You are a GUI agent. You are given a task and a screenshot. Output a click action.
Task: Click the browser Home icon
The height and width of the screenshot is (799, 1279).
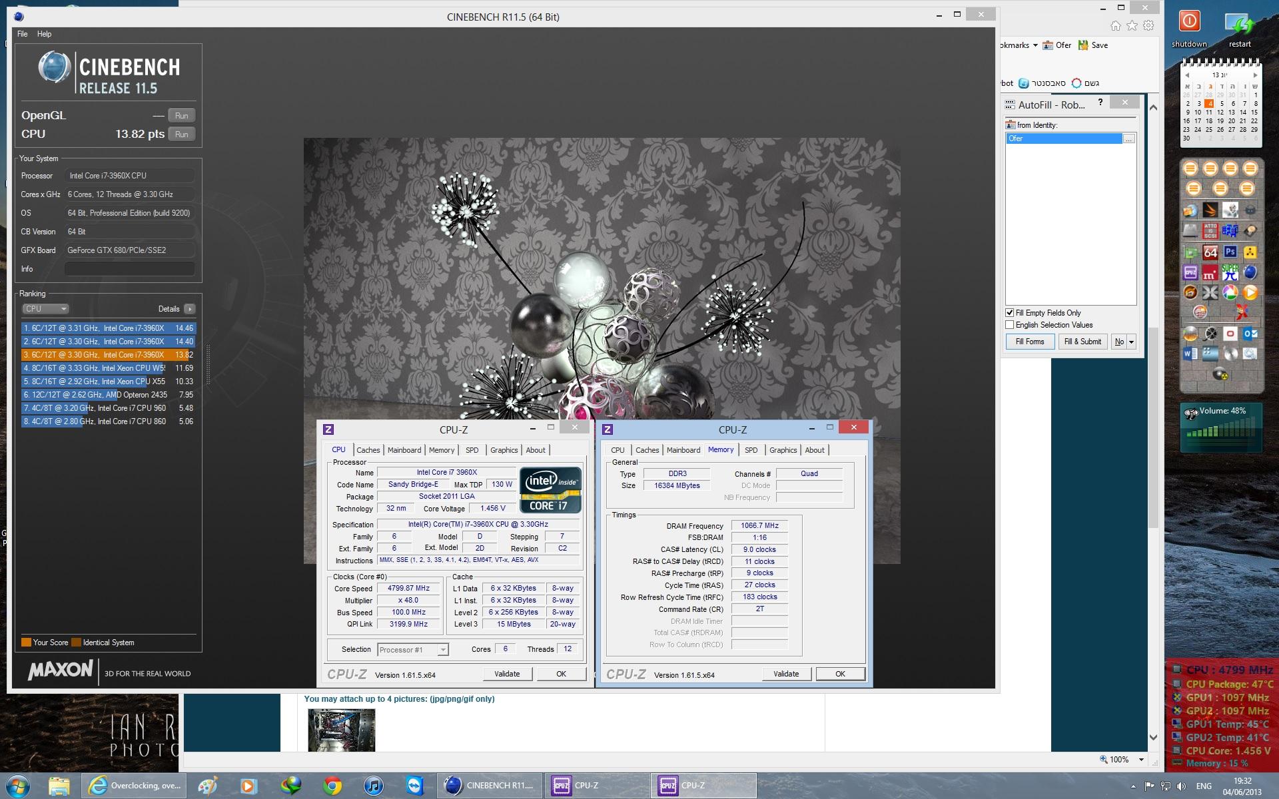(1116, 26)
